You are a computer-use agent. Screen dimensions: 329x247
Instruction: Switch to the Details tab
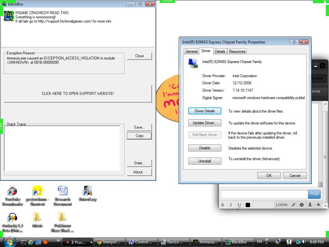pyautogui.click(x=220, y=51)
